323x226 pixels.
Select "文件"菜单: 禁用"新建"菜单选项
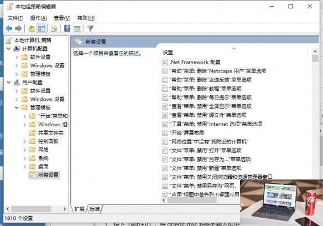pyautogui.click(x=205, y=168)
